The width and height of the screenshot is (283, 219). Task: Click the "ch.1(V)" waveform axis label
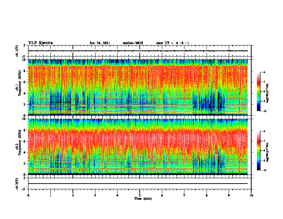click(17, 51)
